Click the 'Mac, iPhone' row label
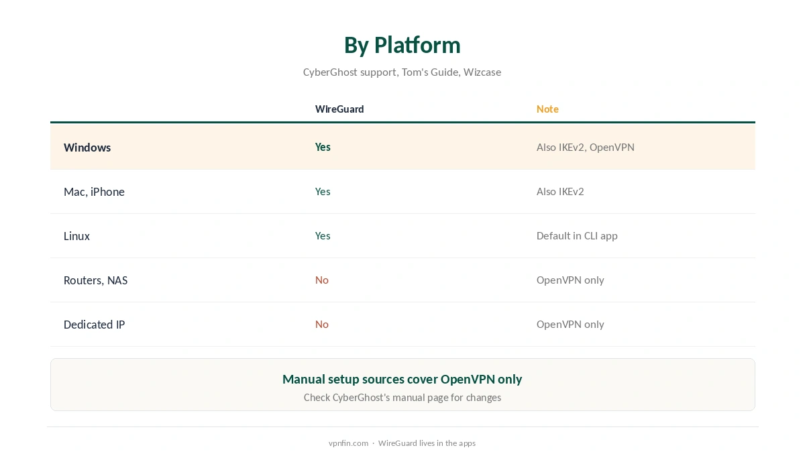This screenshot has height=456, width=805. coord(94,192)
